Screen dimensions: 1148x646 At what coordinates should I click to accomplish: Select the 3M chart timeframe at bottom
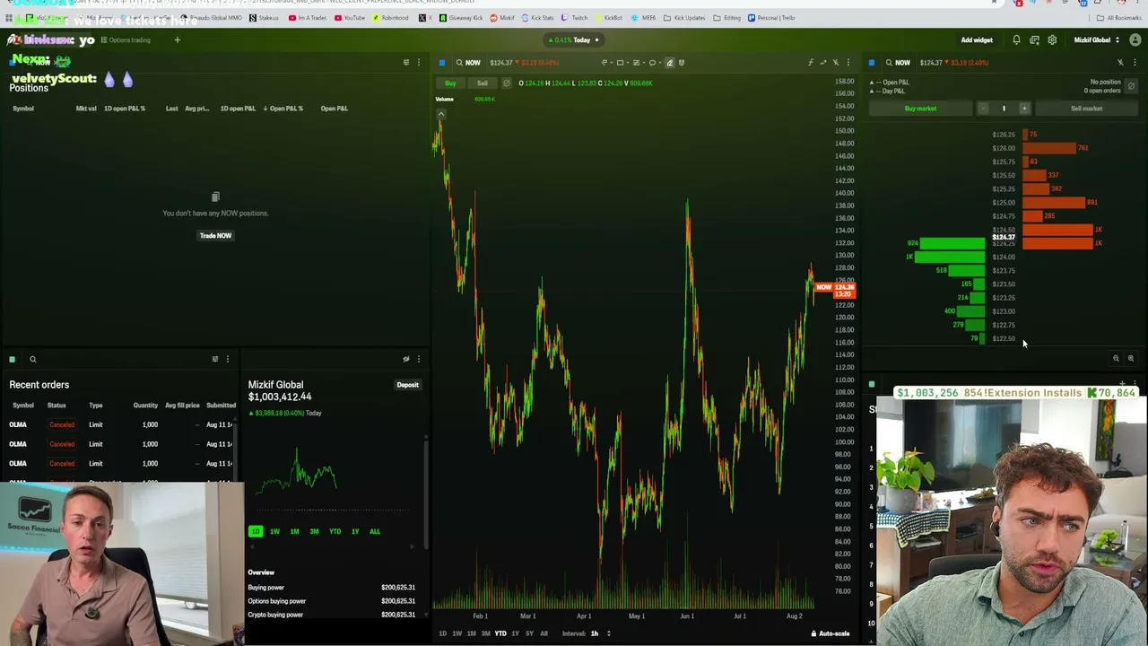pos(485,633)
